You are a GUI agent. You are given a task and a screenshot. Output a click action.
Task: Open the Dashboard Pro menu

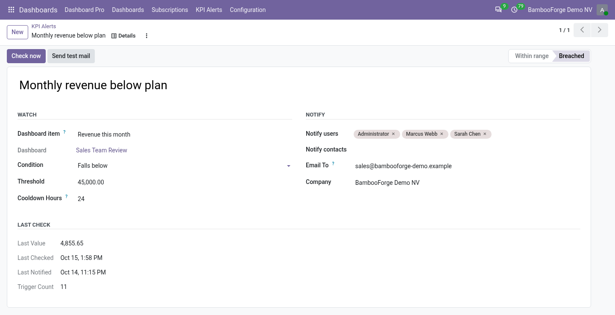coord(85,10)
